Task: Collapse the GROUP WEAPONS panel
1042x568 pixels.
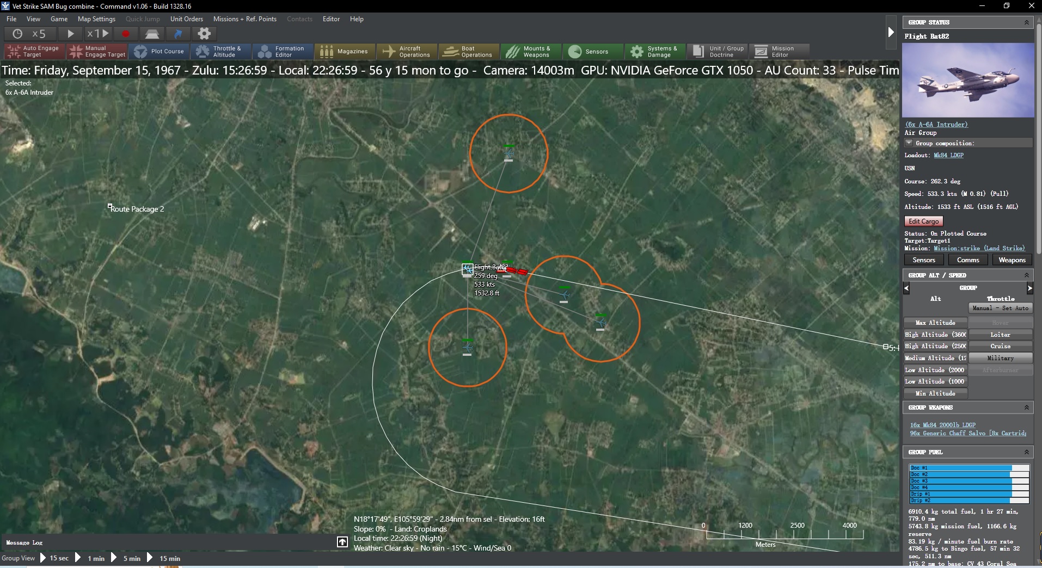Action: 1026,408
